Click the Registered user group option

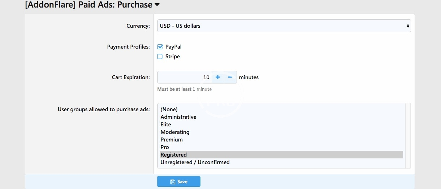click(174, 155)
